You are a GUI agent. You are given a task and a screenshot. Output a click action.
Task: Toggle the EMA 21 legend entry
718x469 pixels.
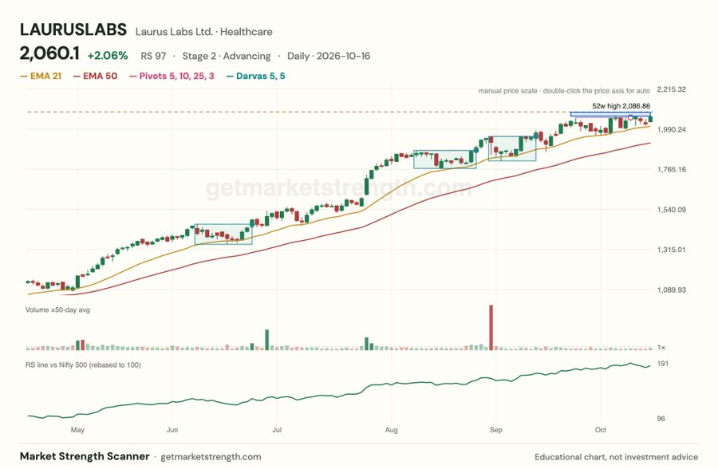41,76
